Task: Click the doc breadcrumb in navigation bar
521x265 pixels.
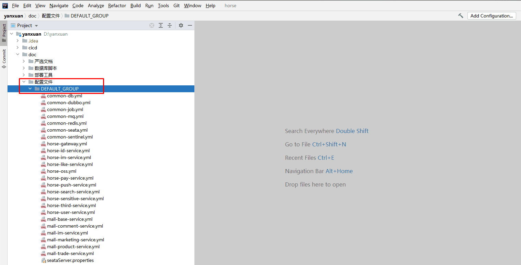Action: (x=32, y=16)
